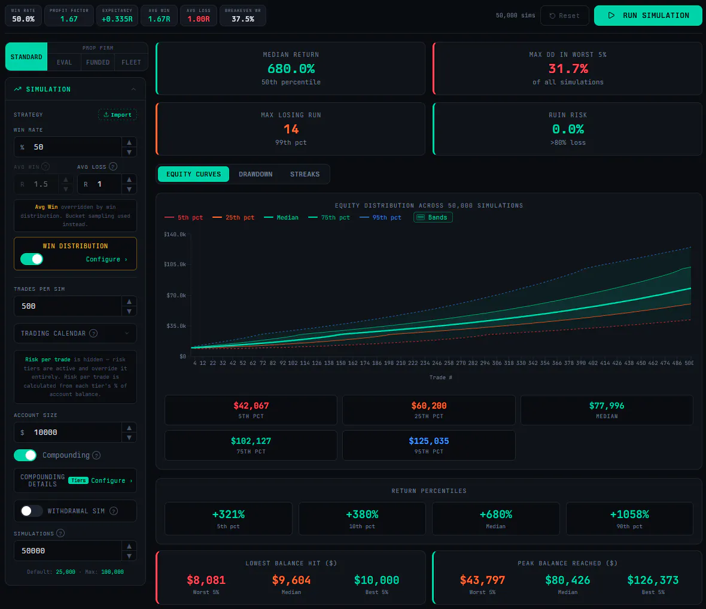706x609 pixels.
Task: Click the Profit Factor 1.67 stat
Action: (69, 16)
